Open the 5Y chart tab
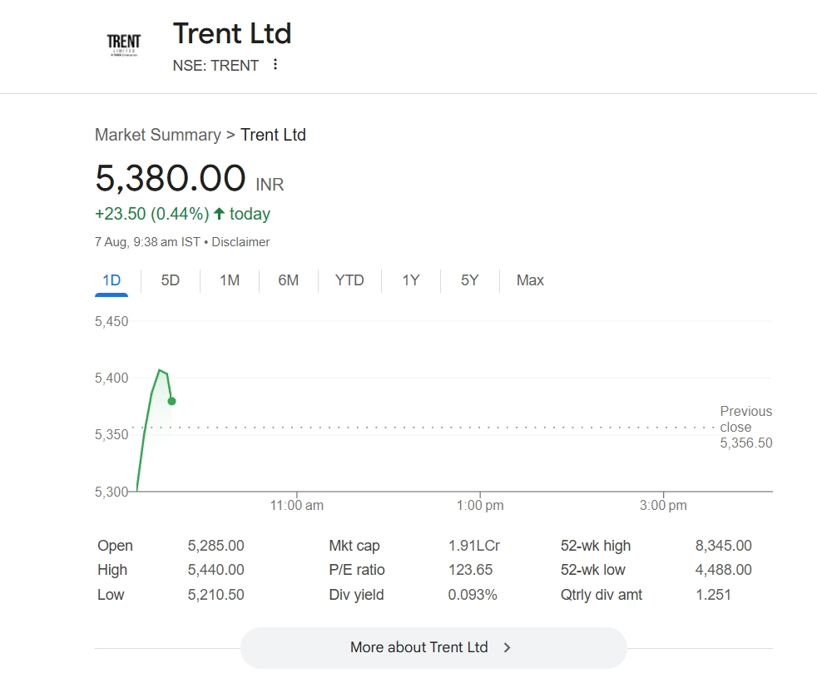 click(x=470, y=280)
